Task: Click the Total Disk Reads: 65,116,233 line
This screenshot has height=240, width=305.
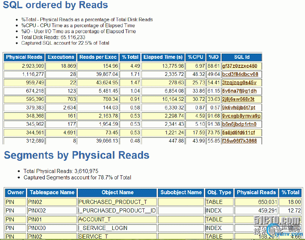Action: (x=53, y=37)
